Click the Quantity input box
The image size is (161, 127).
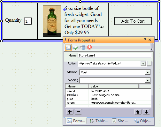coord(28,21)
